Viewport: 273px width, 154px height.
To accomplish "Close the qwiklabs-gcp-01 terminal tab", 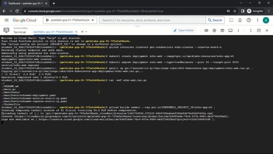I will pyautogui.click(x=76, y=32).
